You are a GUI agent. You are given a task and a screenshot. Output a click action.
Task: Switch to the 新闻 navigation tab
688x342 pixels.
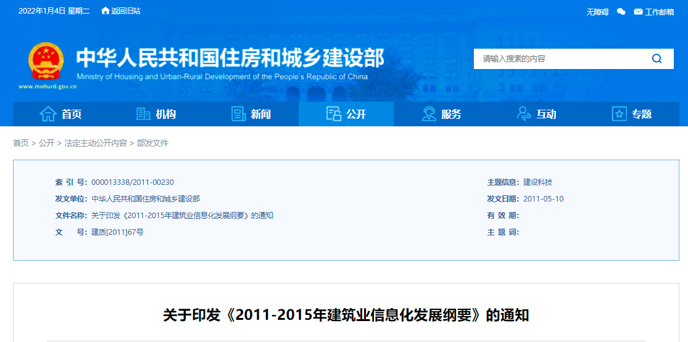pos(251,114)
